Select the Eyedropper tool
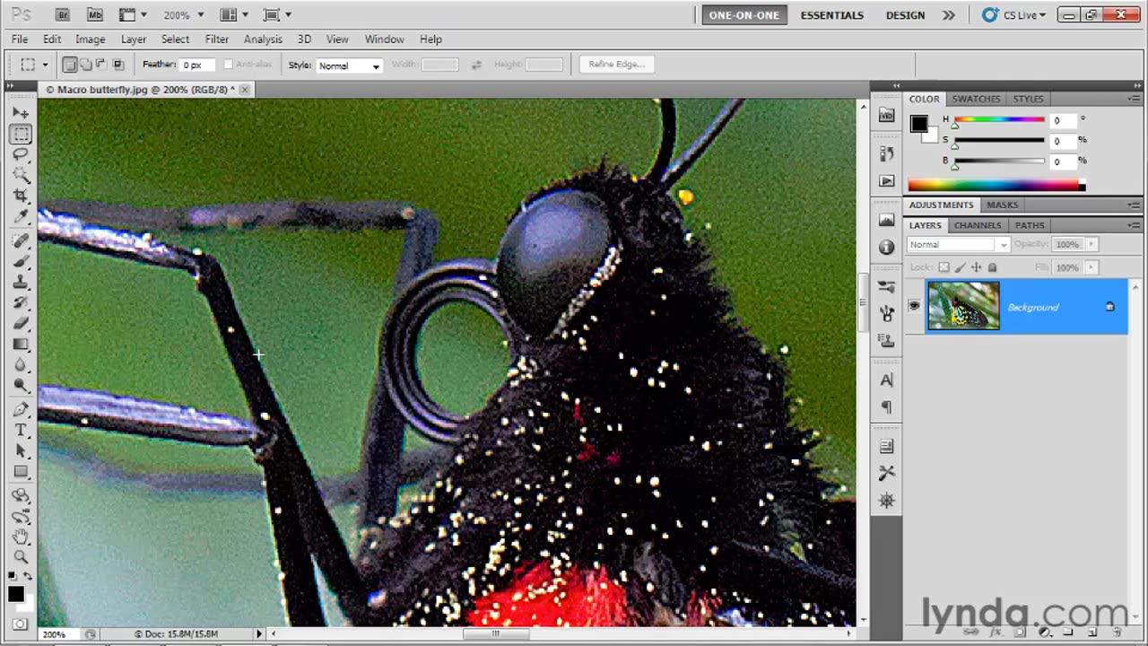Viewport: 1148px width, 646px height. [x=21, y=216]
